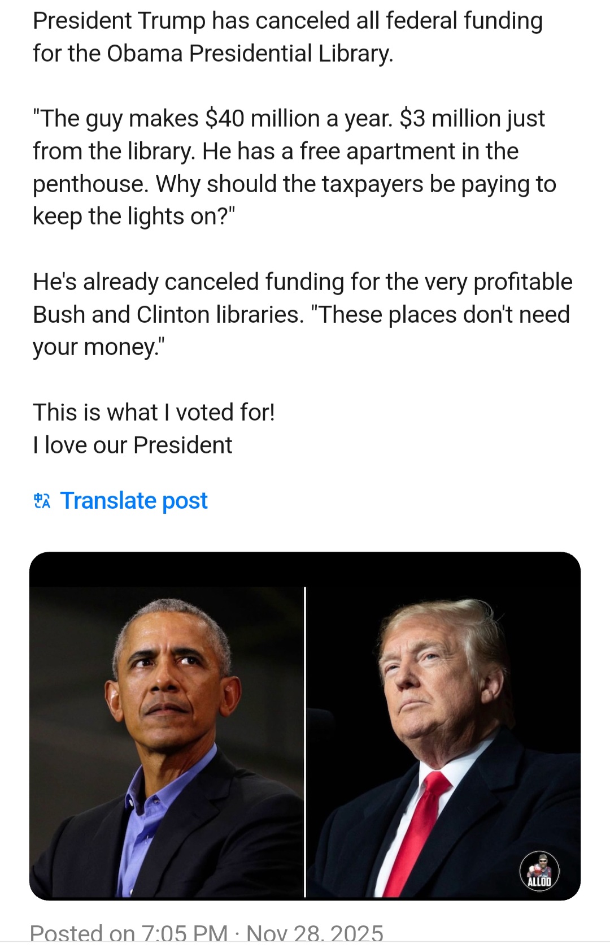Click the "This is what I voted for!" line
This screenshot has width=610, height=948.
click(154, 413)
